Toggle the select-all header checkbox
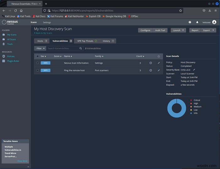This screenshot has height=169, width=220. tap(37, 56)
